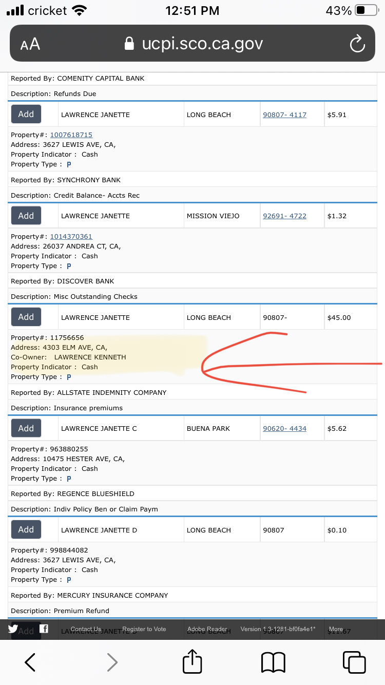Open Register to Vote footer link
The width and height of the screenshot is (385, 685).
[x=144, y=629]
